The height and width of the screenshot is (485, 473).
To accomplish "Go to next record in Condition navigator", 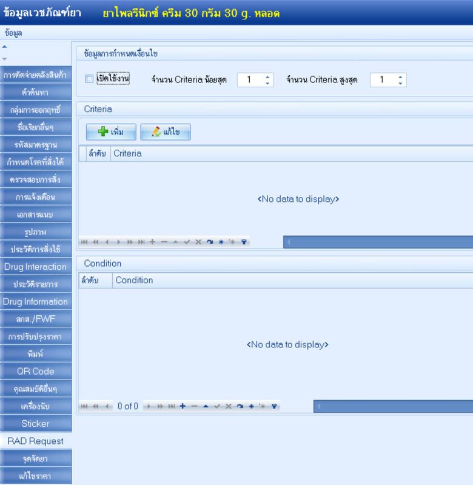I will (x=149, y=406).
